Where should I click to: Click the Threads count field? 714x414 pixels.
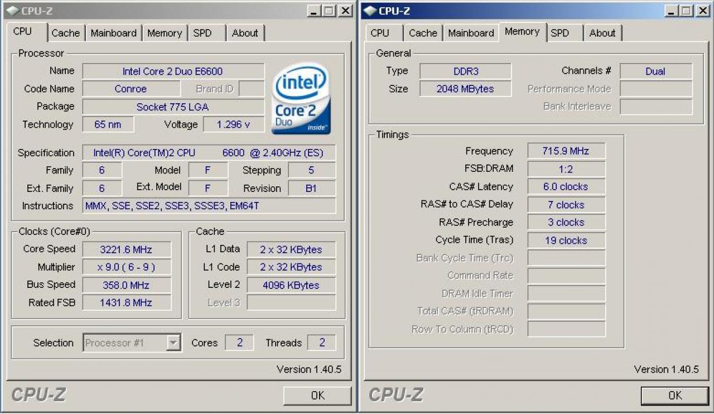pos(321,343)
